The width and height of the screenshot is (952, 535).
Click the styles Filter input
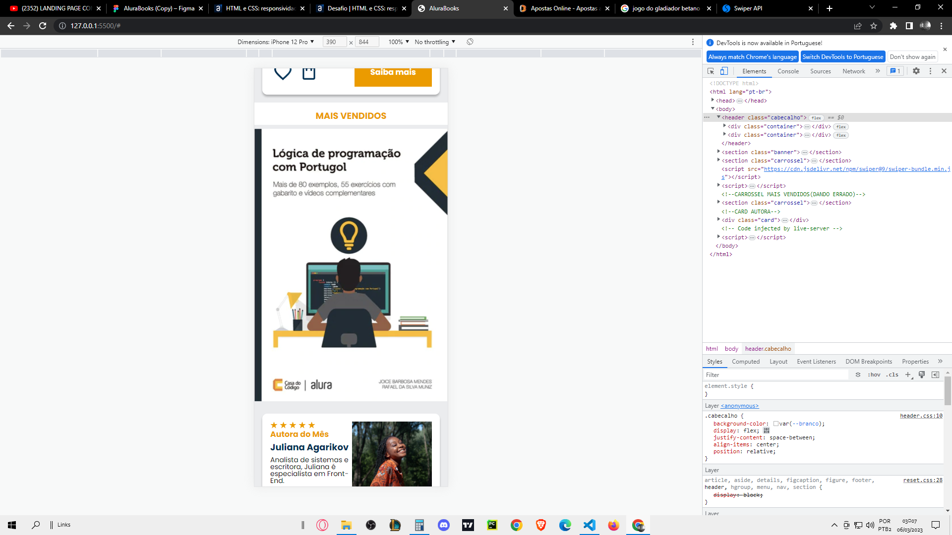pyautogui.click(x=776, y=375)
